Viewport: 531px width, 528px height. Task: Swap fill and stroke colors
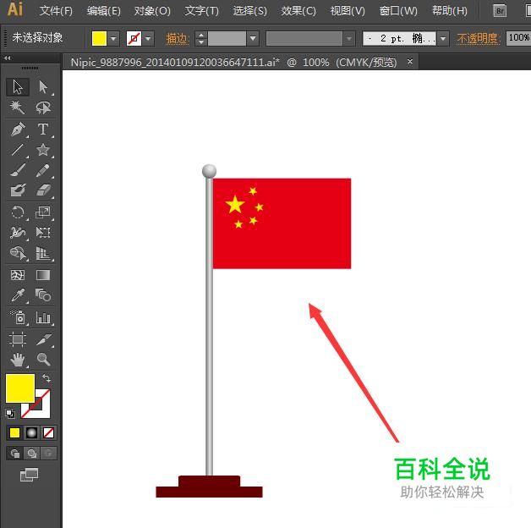click(47, 378)
